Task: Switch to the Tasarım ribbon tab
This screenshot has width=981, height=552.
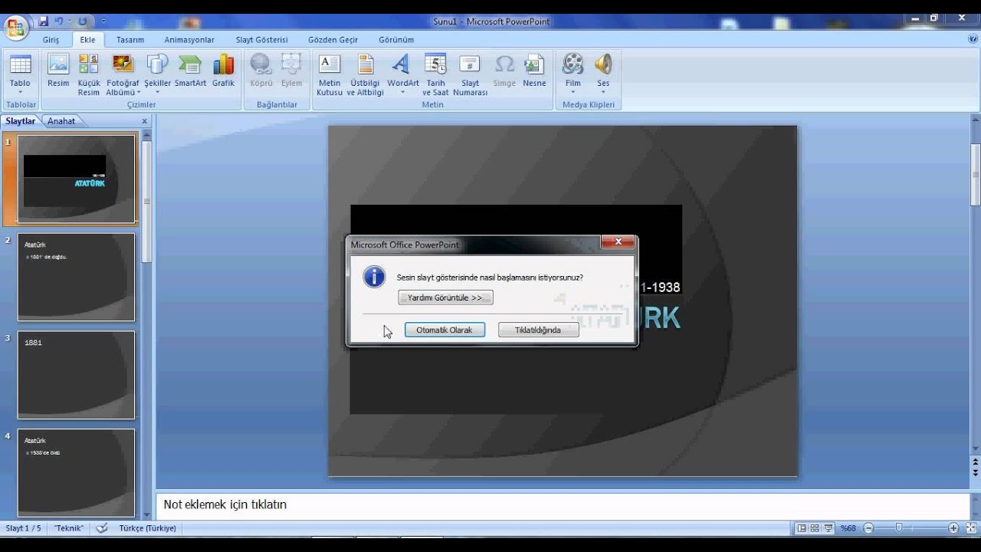Action: click(x=130, y=40)
